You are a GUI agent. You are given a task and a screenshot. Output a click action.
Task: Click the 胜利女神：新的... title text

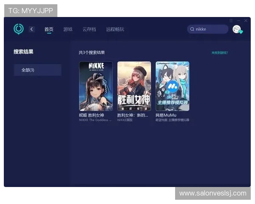pyautogui.click(x=133, y=115)
